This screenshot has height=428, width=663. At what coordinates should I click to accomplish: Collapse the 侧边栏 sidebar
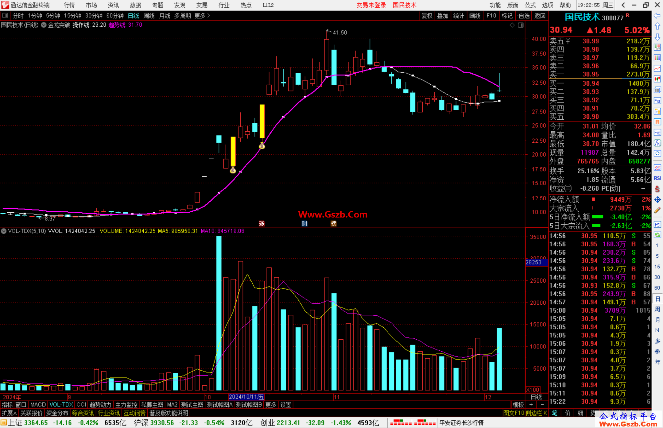click(x=536, y=413)
